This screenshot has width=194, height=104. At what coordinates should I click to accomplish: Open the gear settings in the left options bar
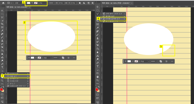[93, 3]
